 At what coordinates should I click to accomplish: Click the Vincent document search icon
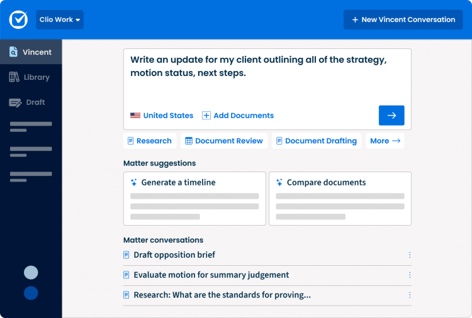click(13, 52)
